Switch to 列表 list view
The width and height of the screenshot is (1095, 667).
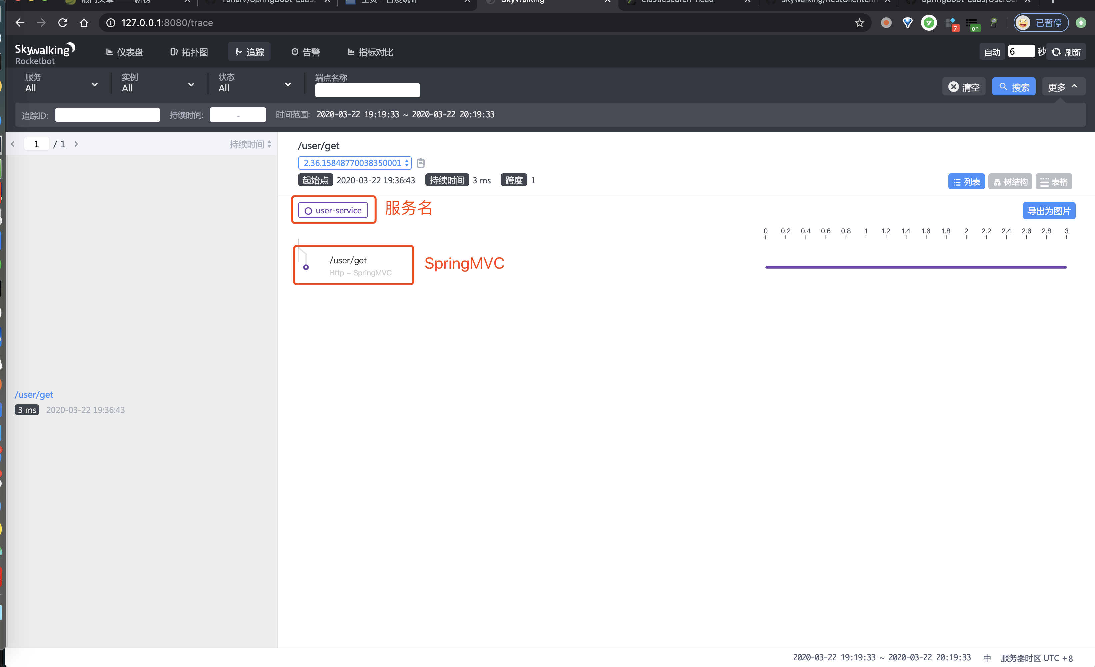click(966, 182)
